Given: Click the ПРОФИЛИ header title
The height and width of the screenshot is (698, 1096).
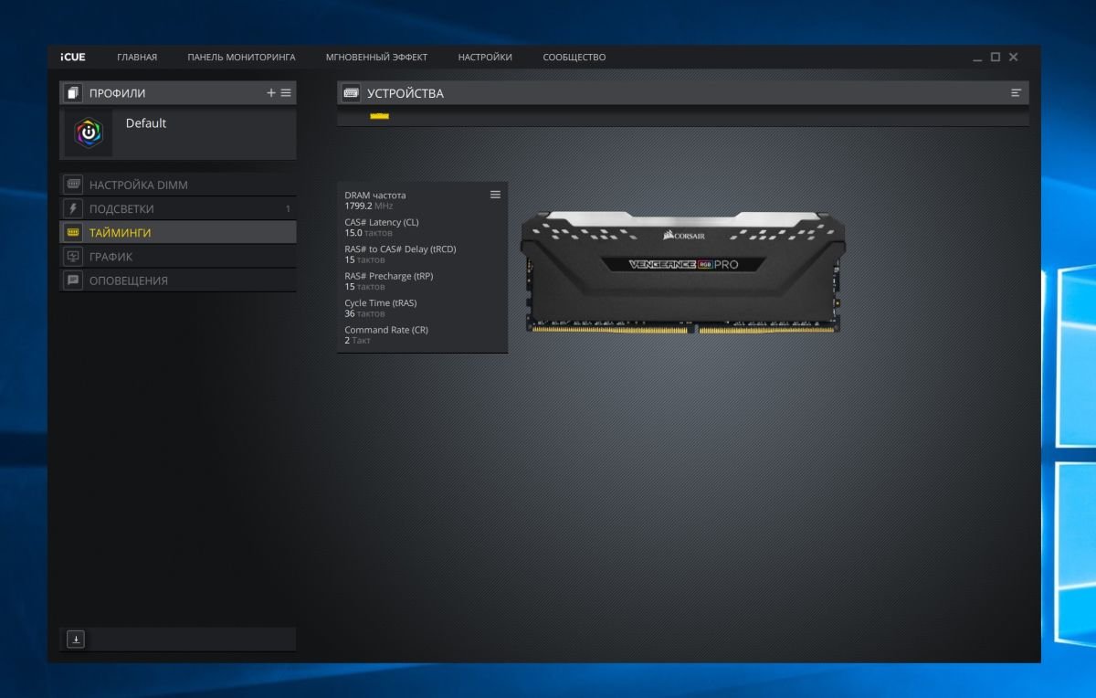Looking at the screenshot, I should (117, 93).
